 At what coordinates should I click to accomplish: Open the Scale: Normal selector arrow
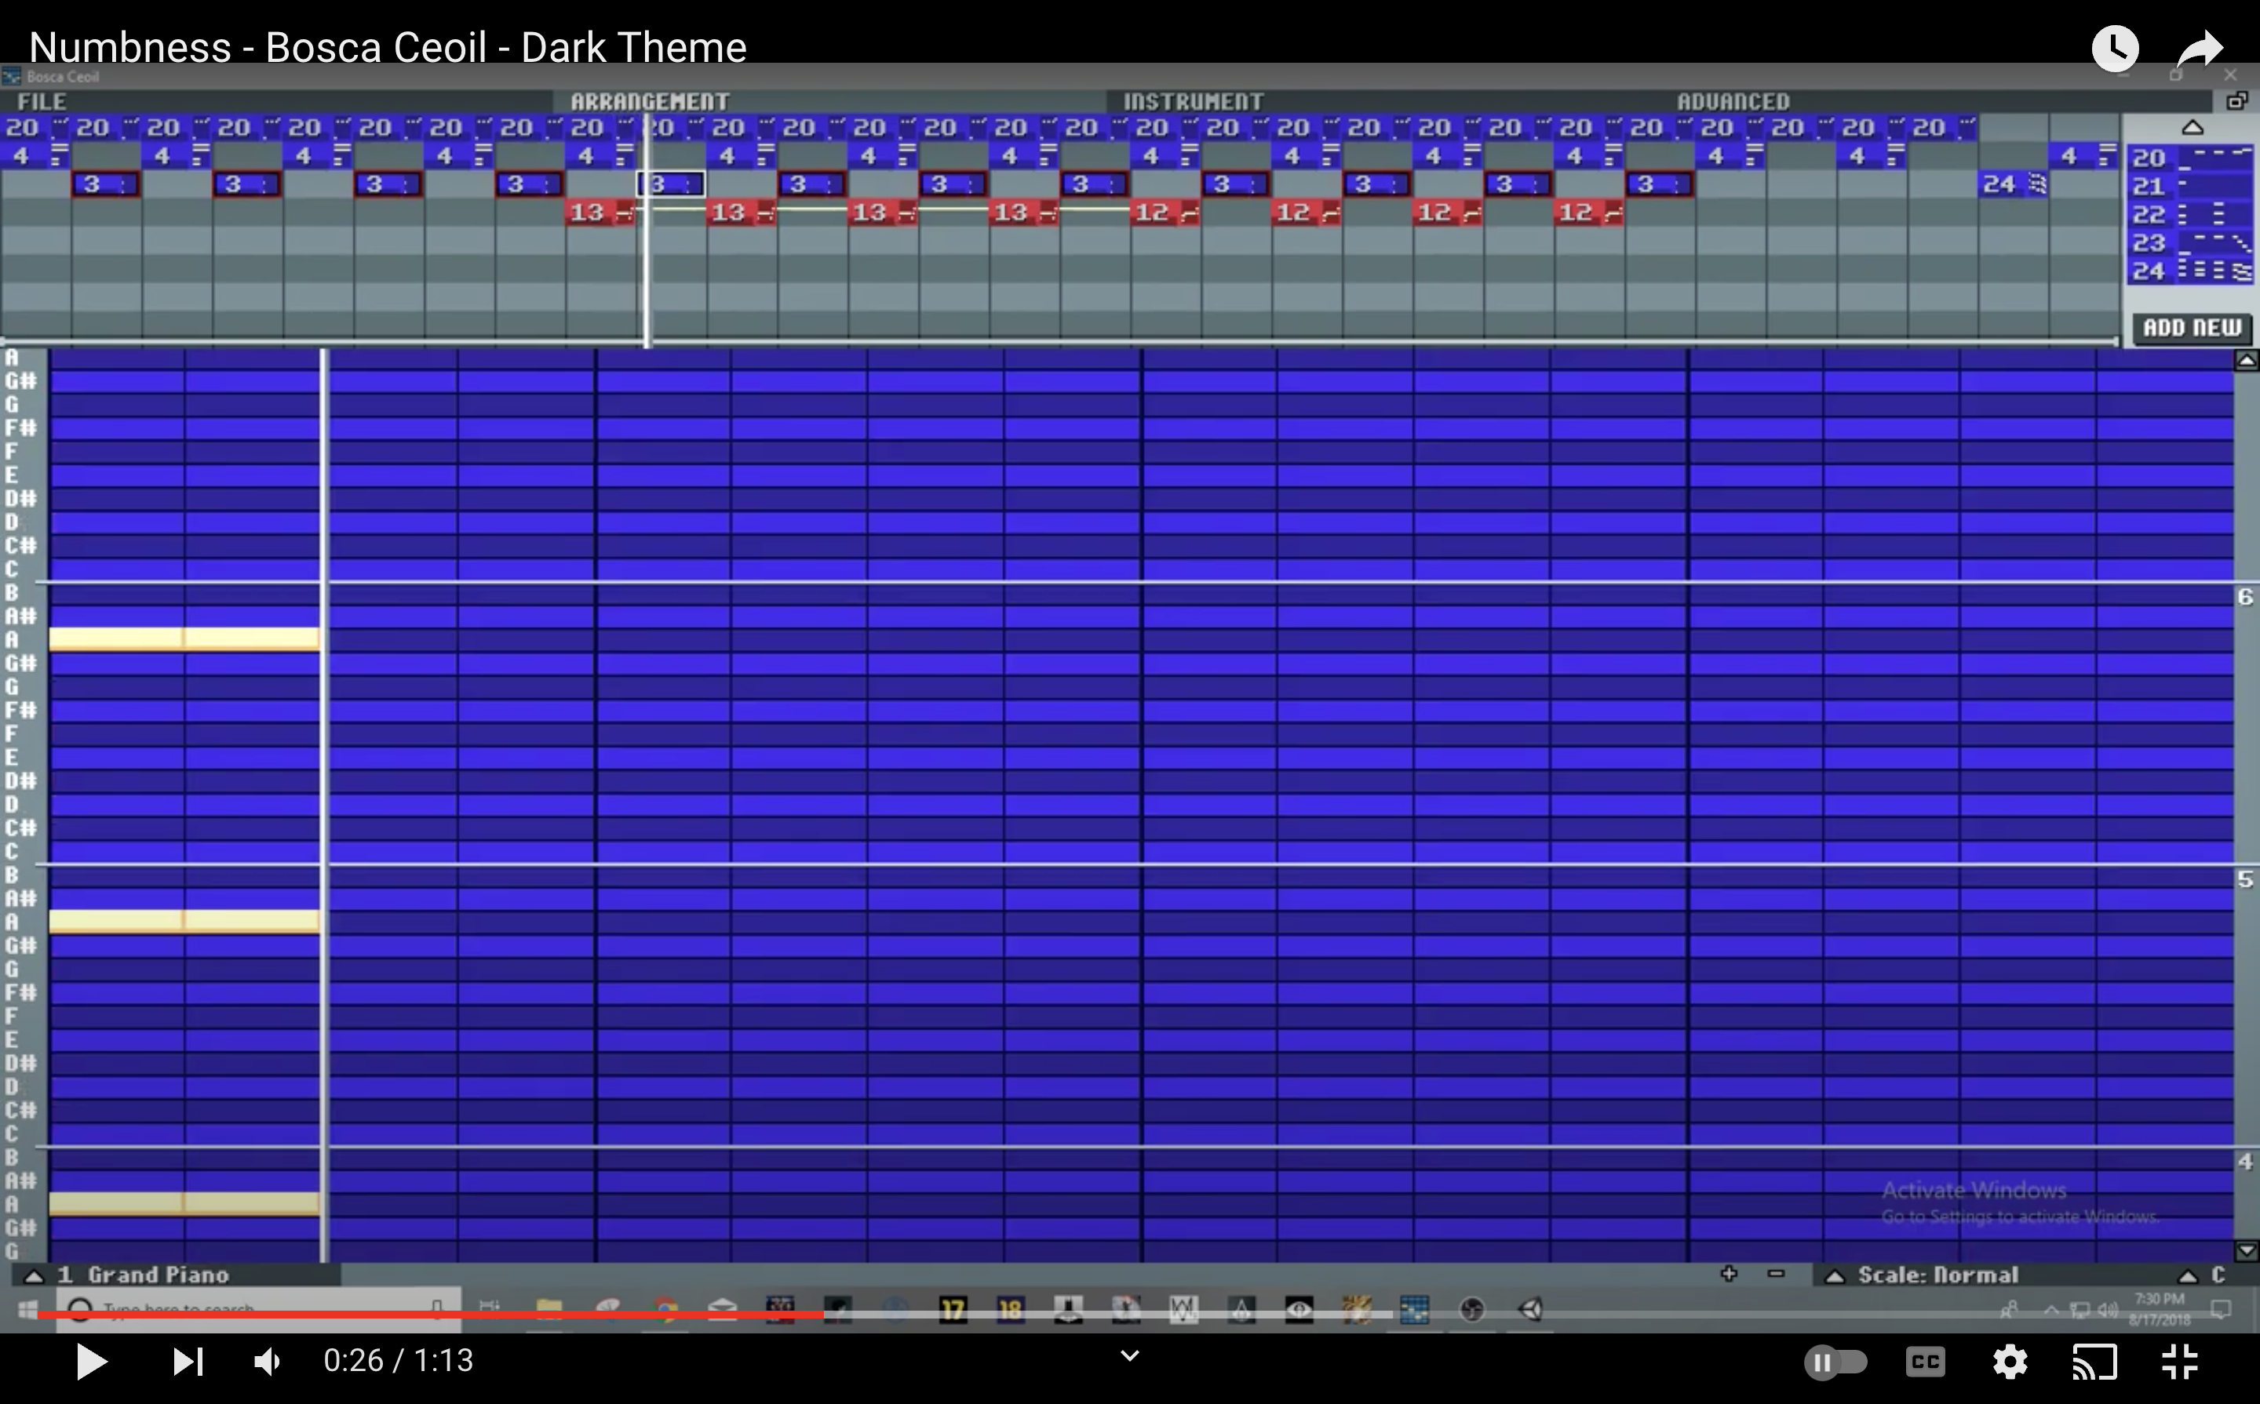click(1835, 1276)
